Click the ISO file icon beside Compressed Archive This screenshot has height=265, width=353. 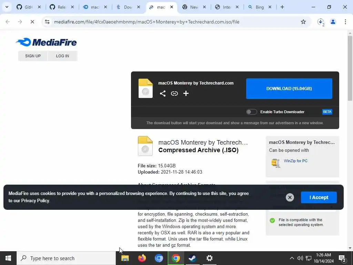pos(145,146)
